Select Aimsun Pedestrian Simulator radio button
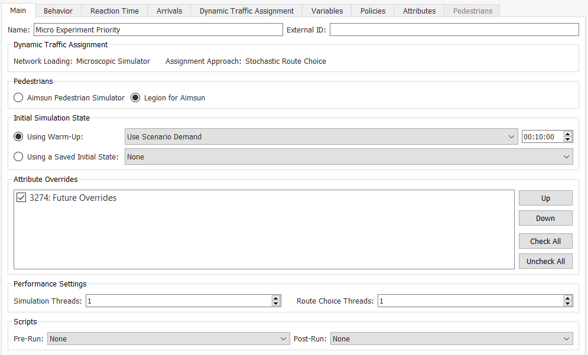The height and width of the screenshot is (355, 588). [19, 97]
